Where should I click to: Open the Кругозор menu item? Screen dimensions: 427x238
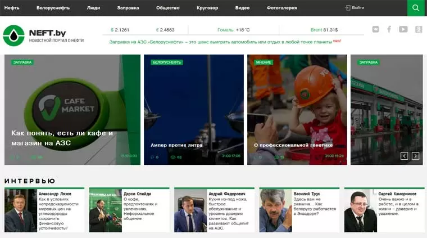tap(207, 8)
